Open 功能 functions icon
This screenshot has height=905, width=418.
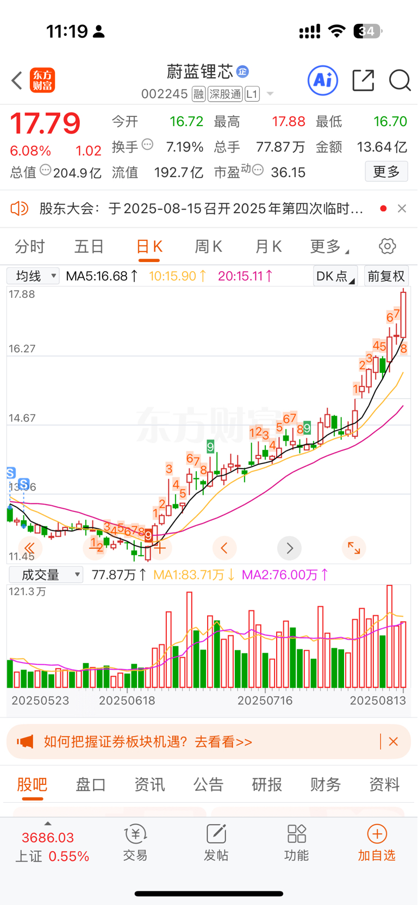[x=297, y=843]
